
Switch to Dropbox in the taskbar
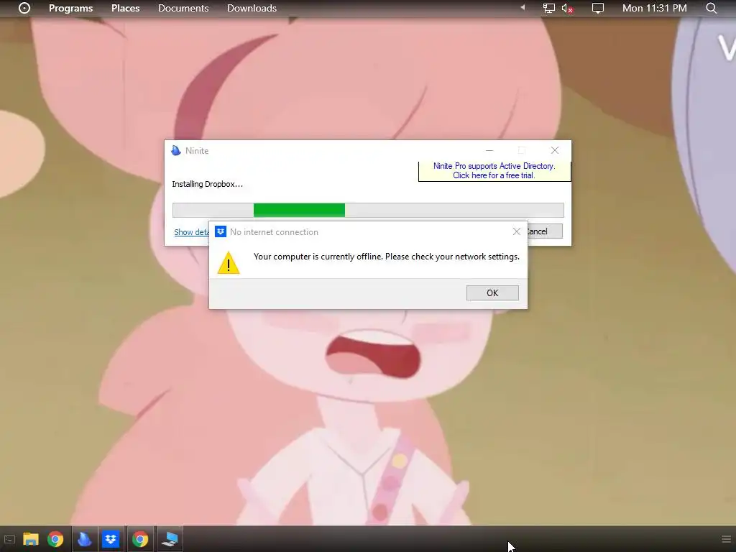click(111, 539)
